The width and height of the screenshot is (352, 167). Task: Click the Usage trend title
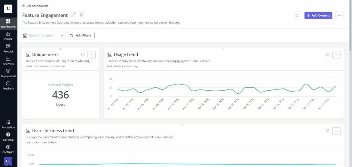(126, 55)
